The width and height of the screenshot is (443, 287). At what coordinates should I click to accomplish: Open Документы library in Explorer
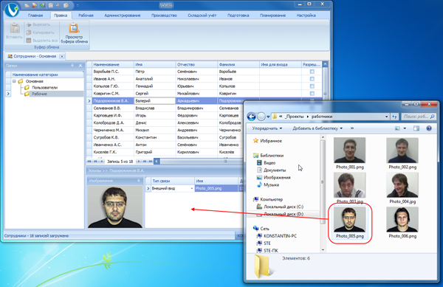271,170
